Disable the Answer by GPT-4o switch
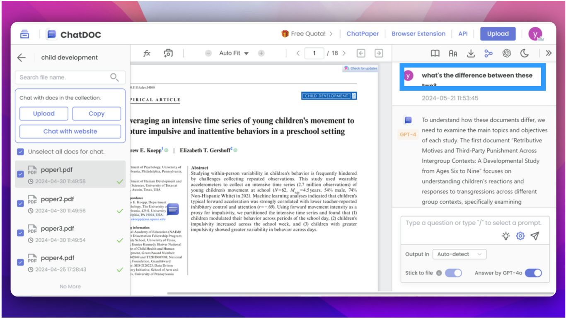This screenshot has width=566, height=318. (533, 273)
